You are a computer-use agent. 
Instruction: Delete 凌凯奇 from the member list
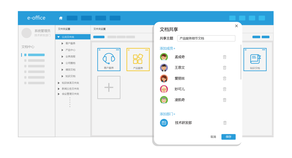tap(224, 100)
